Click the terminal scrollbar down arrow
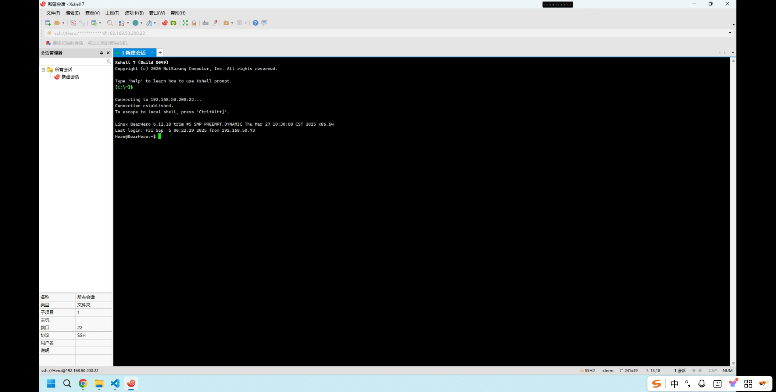 (x=733, y=363)
